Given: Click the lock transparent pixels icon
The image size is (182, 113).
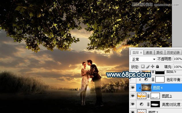Looking at the screenshot, I should click(x=143, y=66).
